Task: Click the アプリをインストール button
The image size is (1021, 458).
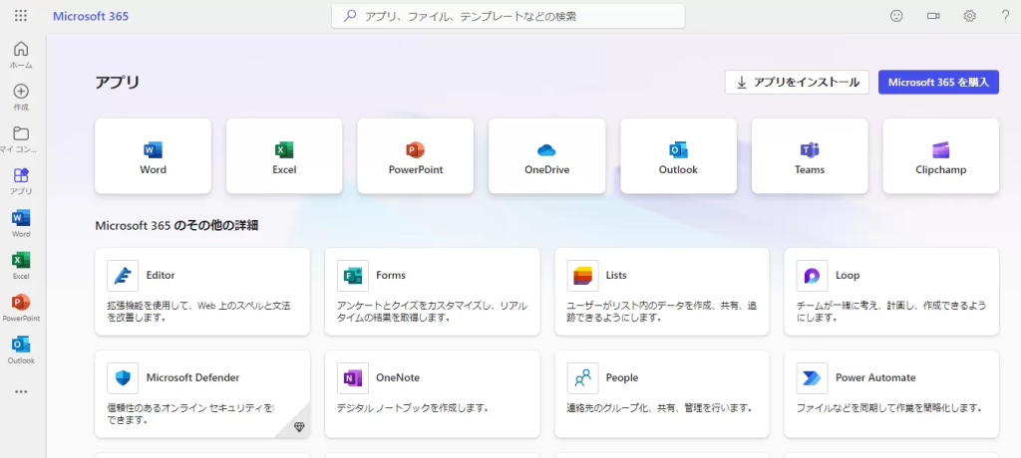Action: [x=797, y=83]
